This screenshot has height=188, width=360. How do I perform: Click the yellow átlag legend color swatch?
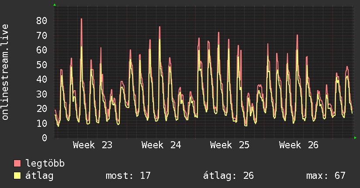(x=17, y=176)
